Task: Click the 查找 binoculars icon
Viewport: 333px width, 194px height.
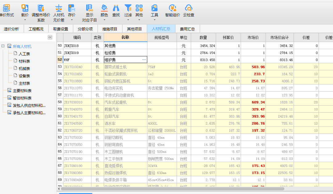Action: pos(116,8)
